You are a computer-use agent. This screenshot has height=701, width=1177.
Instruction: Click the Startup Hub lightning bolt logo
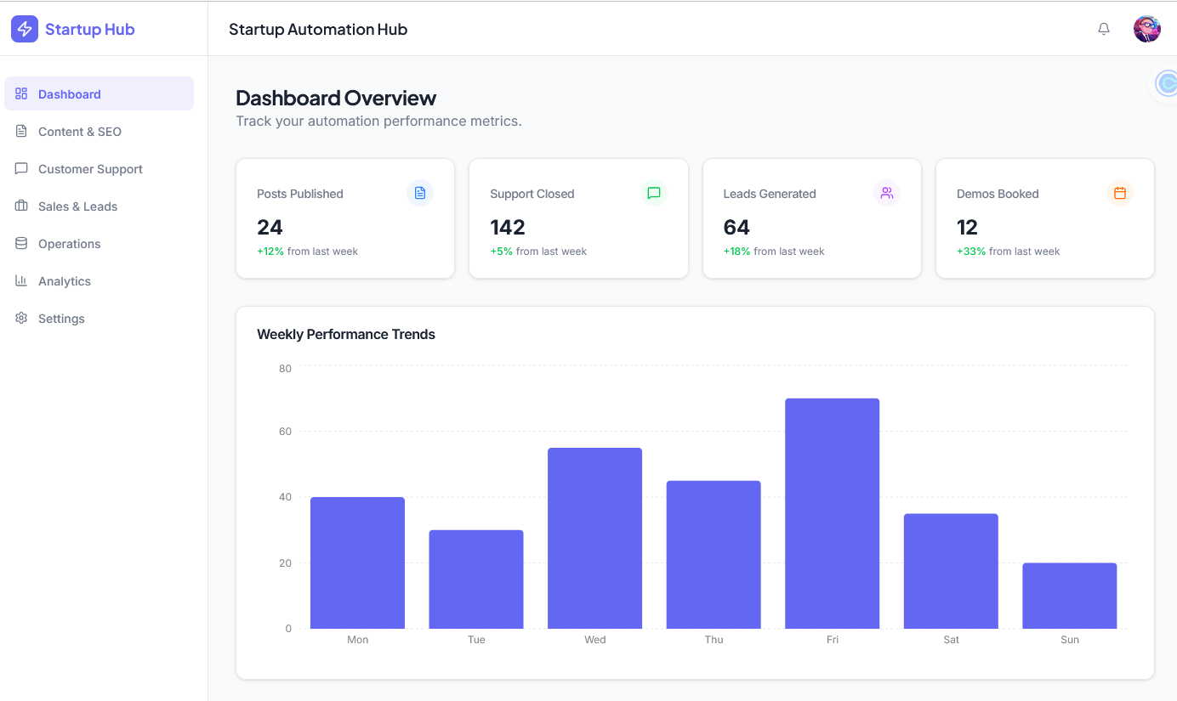point(24,29)
